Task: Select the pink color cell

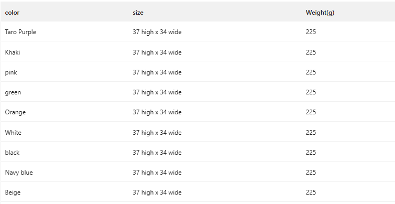Action: [x=11, y=72]
